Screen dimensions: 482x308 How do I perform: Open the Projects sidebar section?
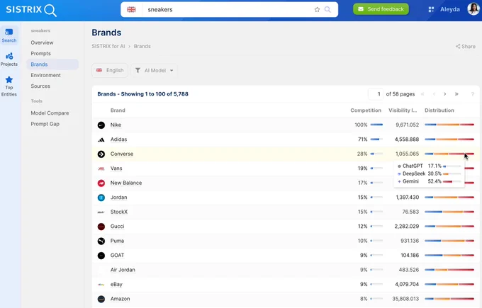pos(9,59)
